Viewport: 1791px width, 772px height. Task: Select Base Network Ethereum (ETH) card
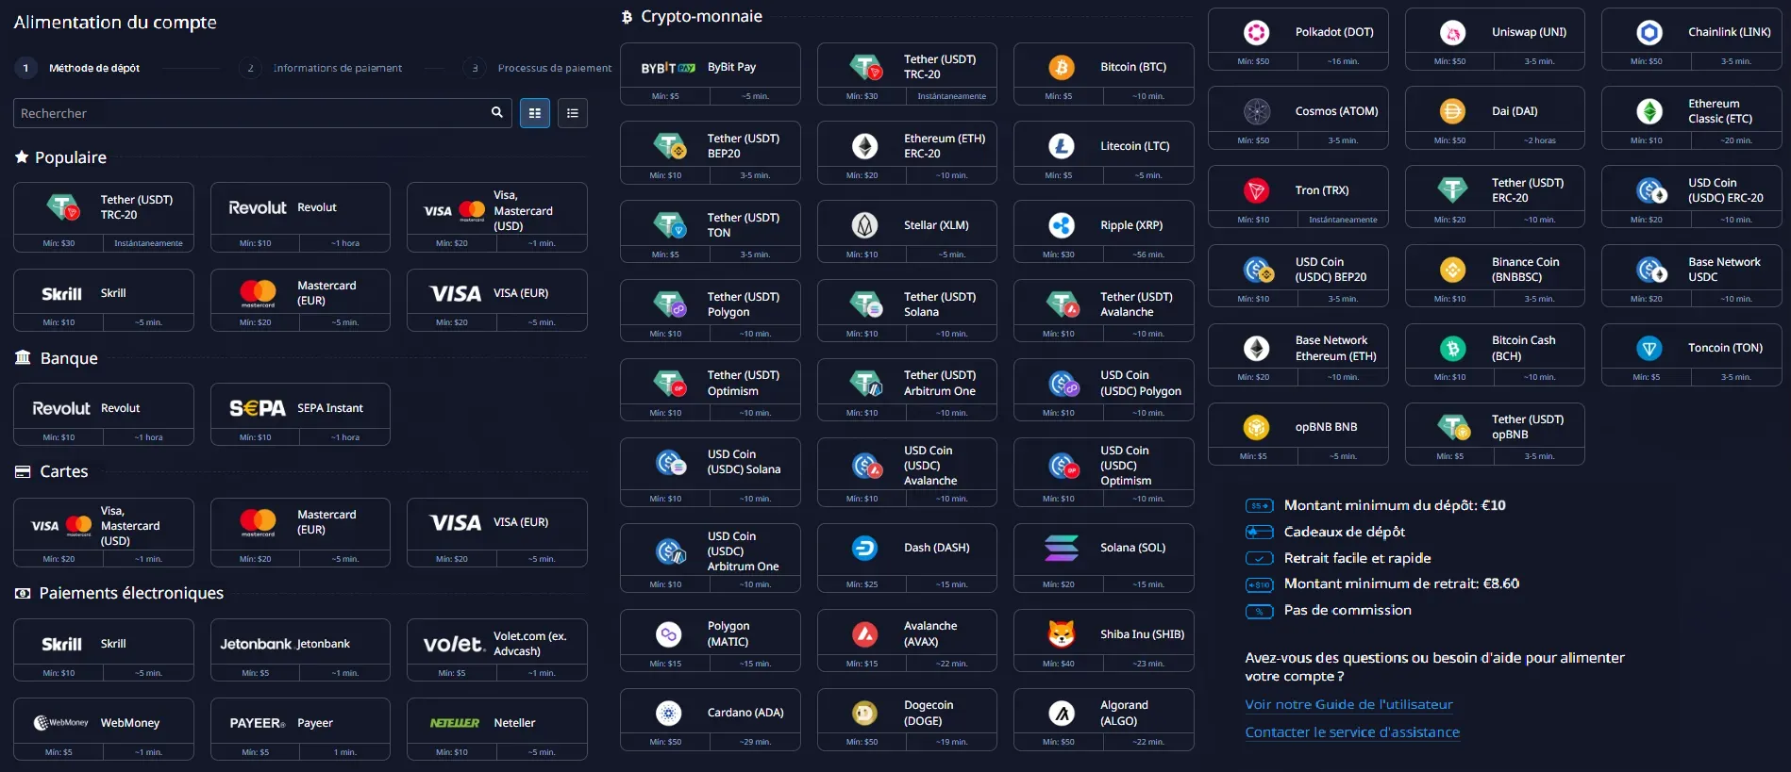click(1298, 354)
